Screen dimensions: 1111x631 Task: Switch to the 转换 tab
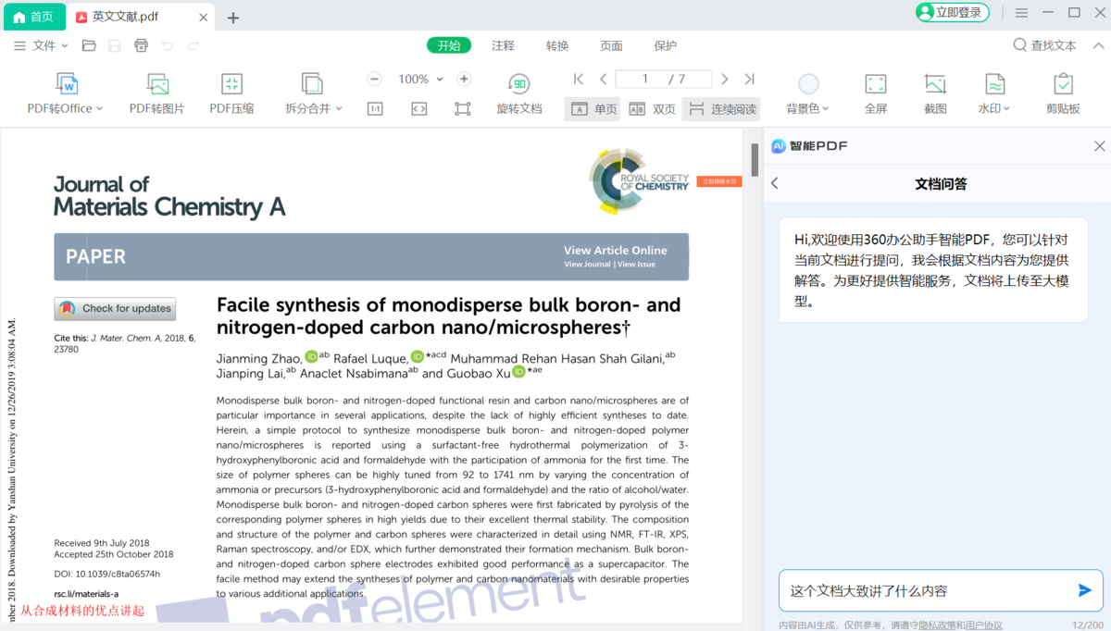pos(557,45)
